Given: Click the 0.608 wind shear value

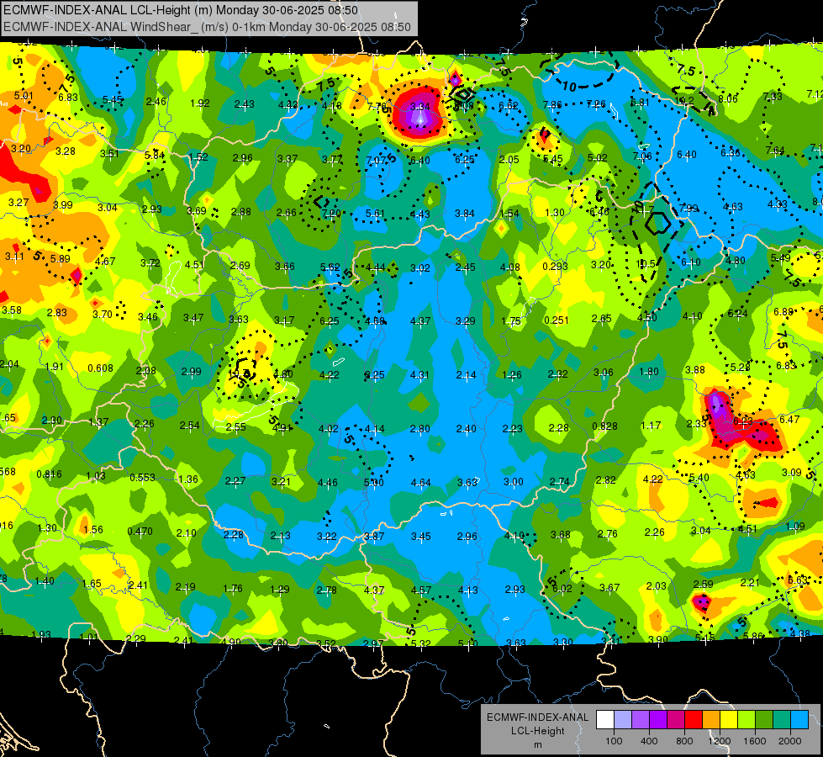Looking at the screenshot, I should [100, 368].
